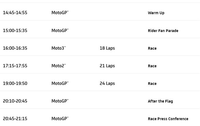
Task: Select the 18 Laps text
Action: click(107, 48)
